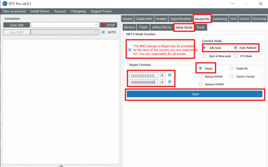Toggle the AUTO checkbox
Image resolution: width=268 pixels, height=167 pixels.
[x=103, y=32]
